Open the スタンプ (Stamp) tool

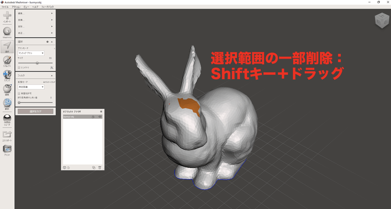7,75
